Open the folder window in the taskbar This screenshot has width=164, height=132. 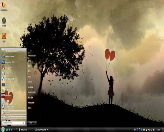(23, 130)
